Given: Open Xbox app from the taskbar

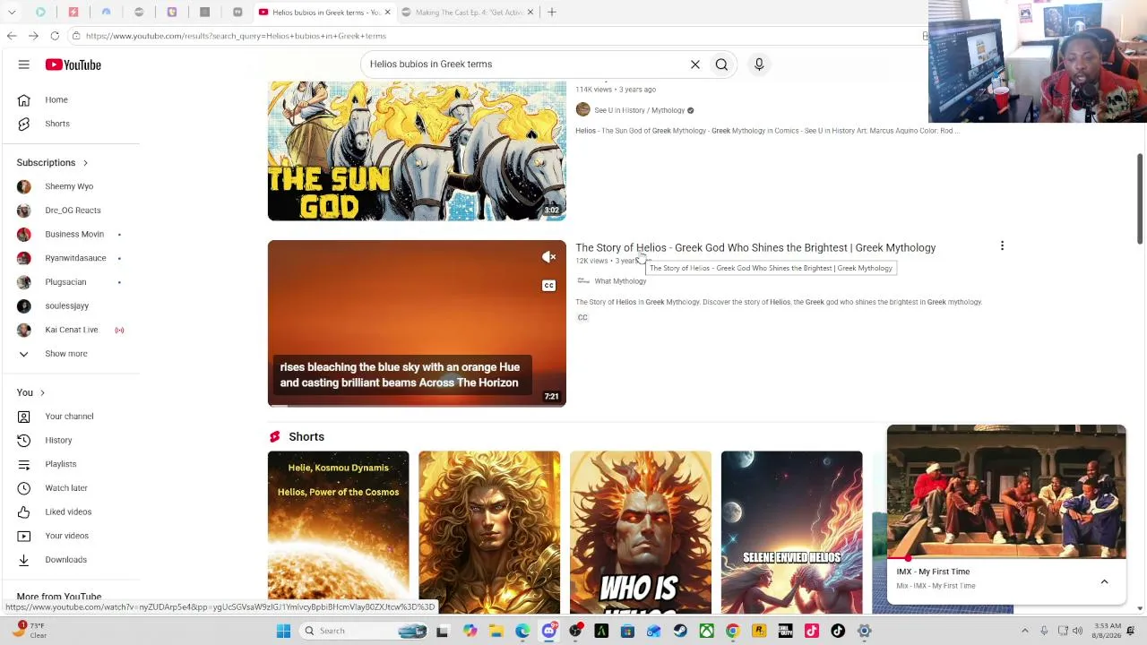Looking at the screenshot, I should pos(707,631).
